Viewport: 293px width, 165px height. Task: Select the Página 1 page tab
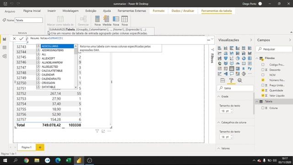click(x=27, y=148)
